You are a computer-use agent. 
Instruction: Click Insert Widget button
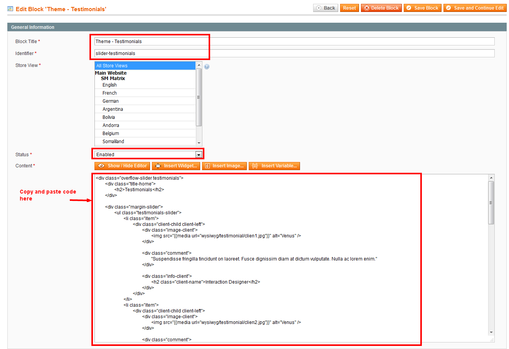coord(176,166)
